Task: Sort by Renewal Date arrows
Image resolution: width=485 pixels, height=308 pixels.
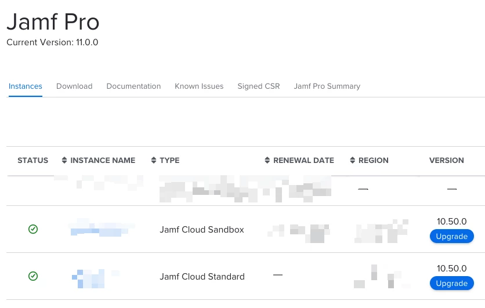Action: [x=267, y=160]
